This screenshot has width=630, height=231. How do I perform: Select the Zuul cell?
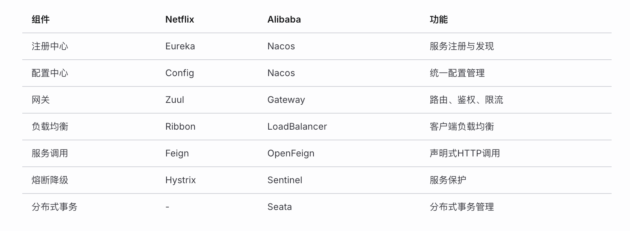coord(175,100)
